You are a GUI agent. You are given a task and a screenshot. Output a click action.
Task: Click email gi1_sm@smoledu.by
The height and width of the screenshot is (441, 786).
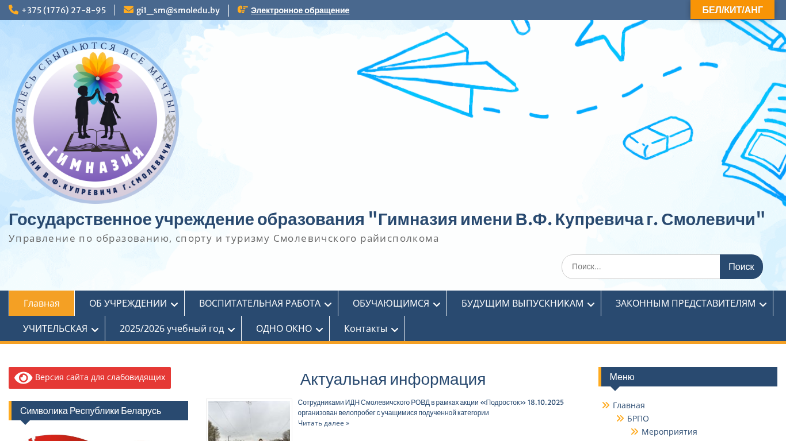(178, 10)
